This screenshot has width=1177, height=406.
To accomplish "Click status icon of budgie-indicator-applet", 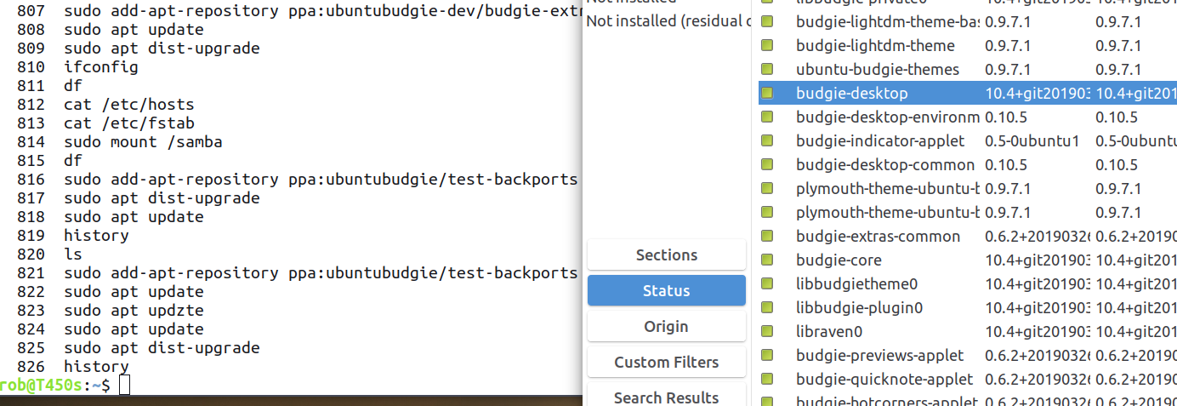I will (767, 140).
